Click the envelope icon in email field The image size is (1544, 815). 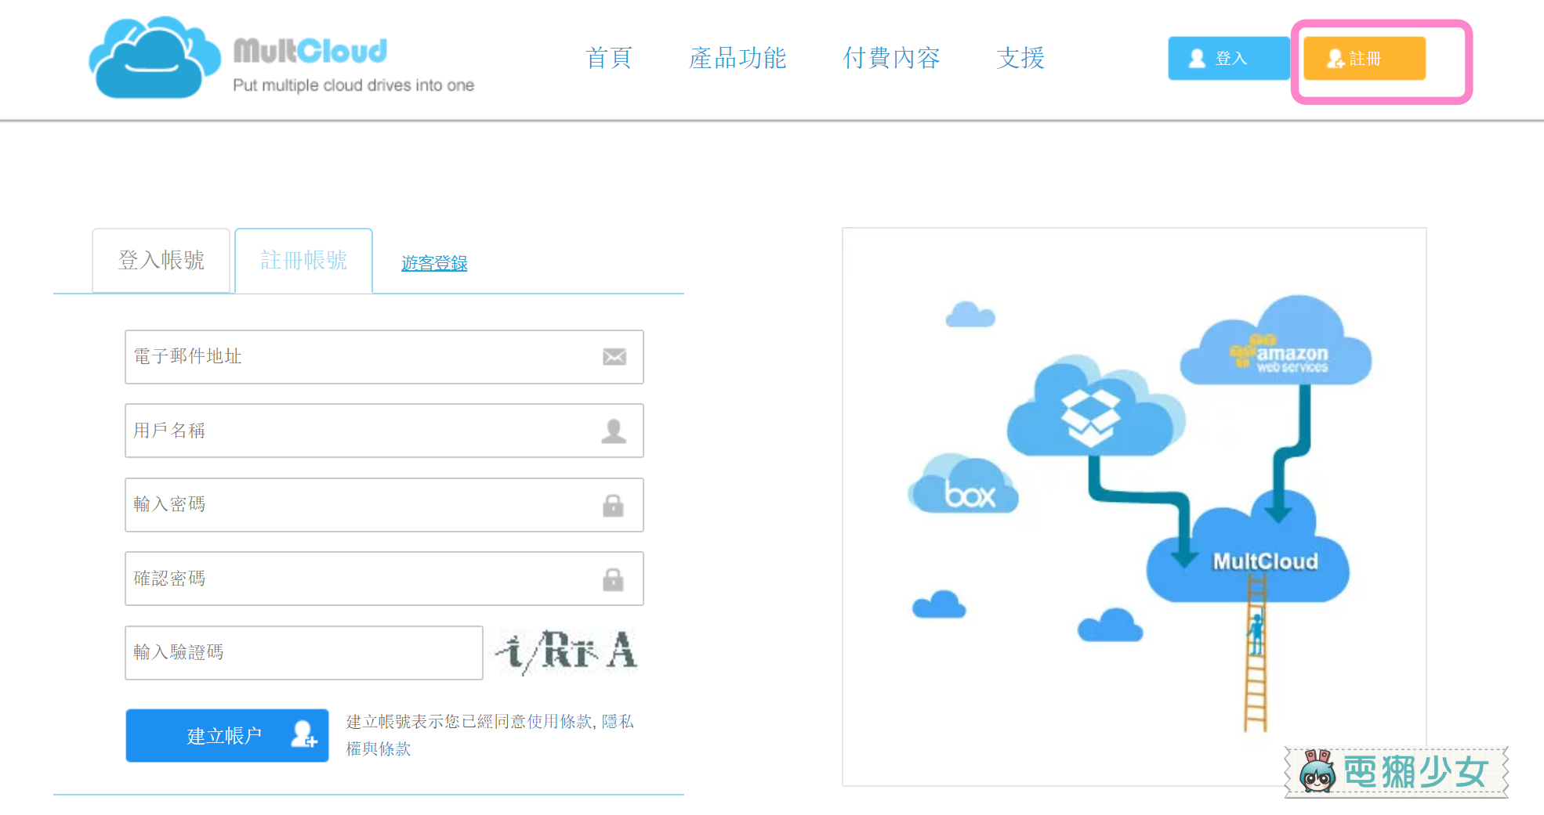tap(614, 357)
